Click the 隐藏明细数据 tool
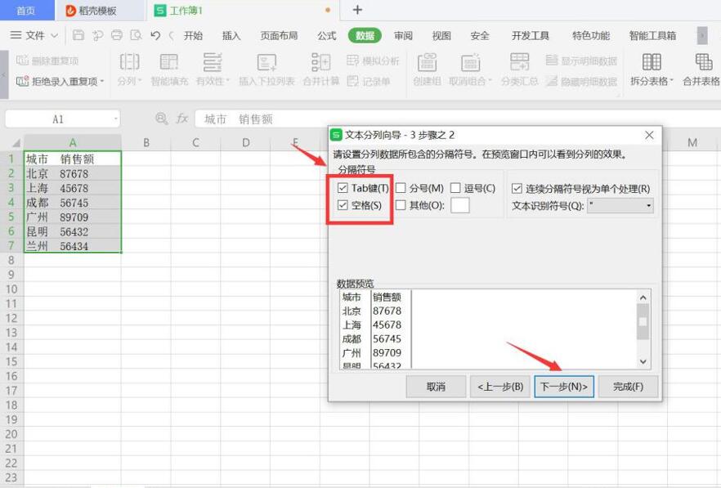 click(x=581, y=82)
